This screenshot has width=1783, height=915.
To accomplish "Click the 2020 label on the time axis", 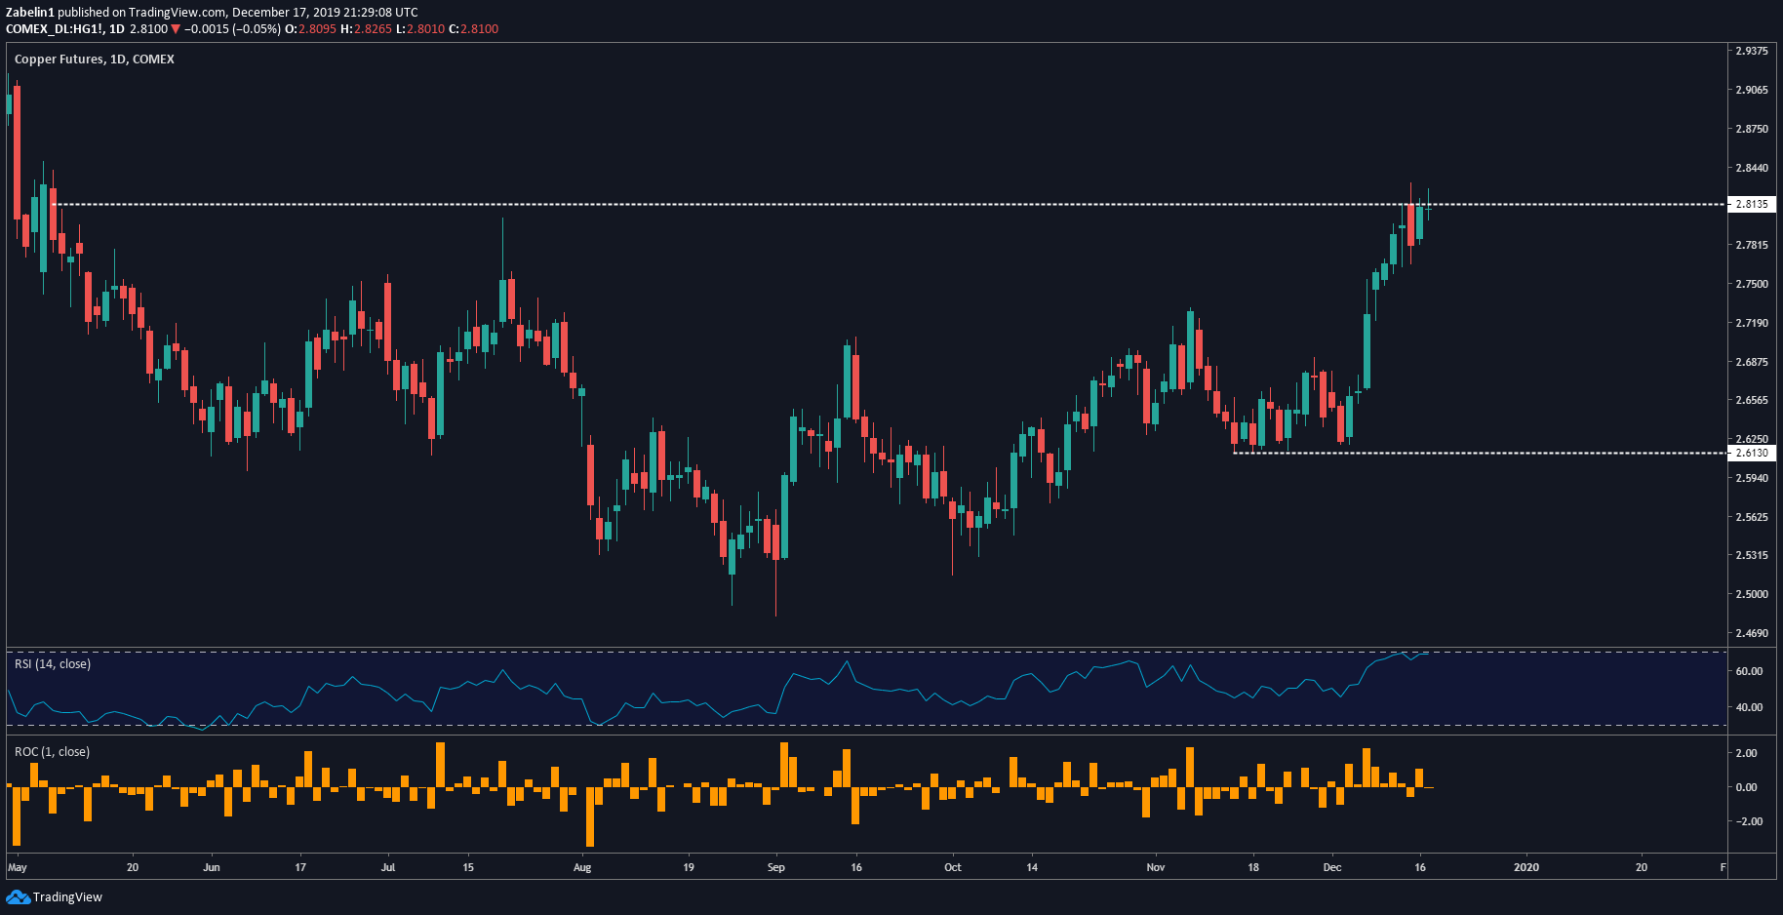I will click(1526, 867).
